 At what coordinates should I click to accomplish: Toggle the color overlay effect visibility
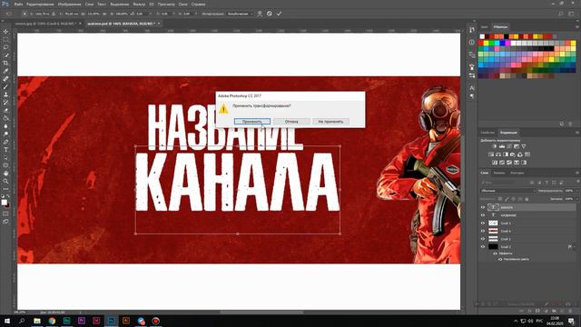click(x=500, y=259)
